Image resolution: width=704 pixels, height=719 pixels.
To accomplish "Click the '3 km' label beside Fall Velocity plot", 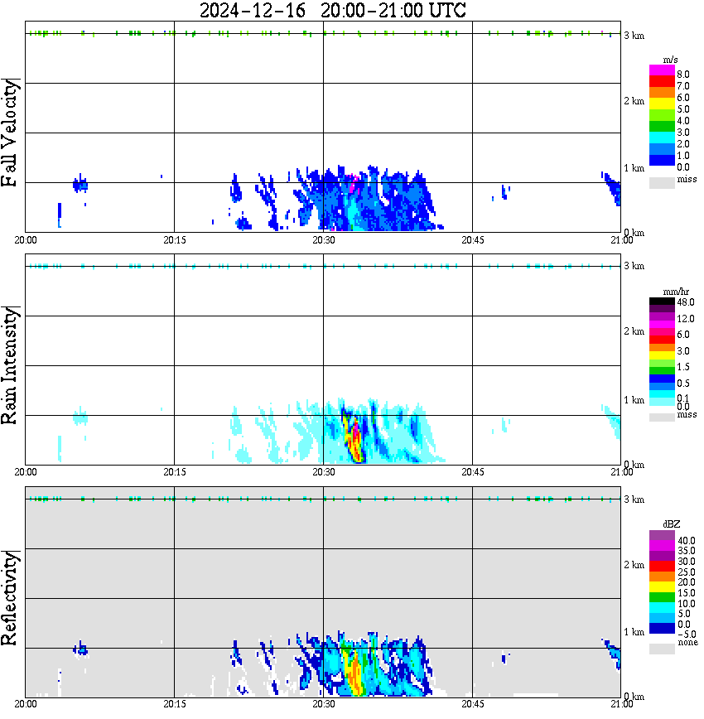I will point(634,36).
